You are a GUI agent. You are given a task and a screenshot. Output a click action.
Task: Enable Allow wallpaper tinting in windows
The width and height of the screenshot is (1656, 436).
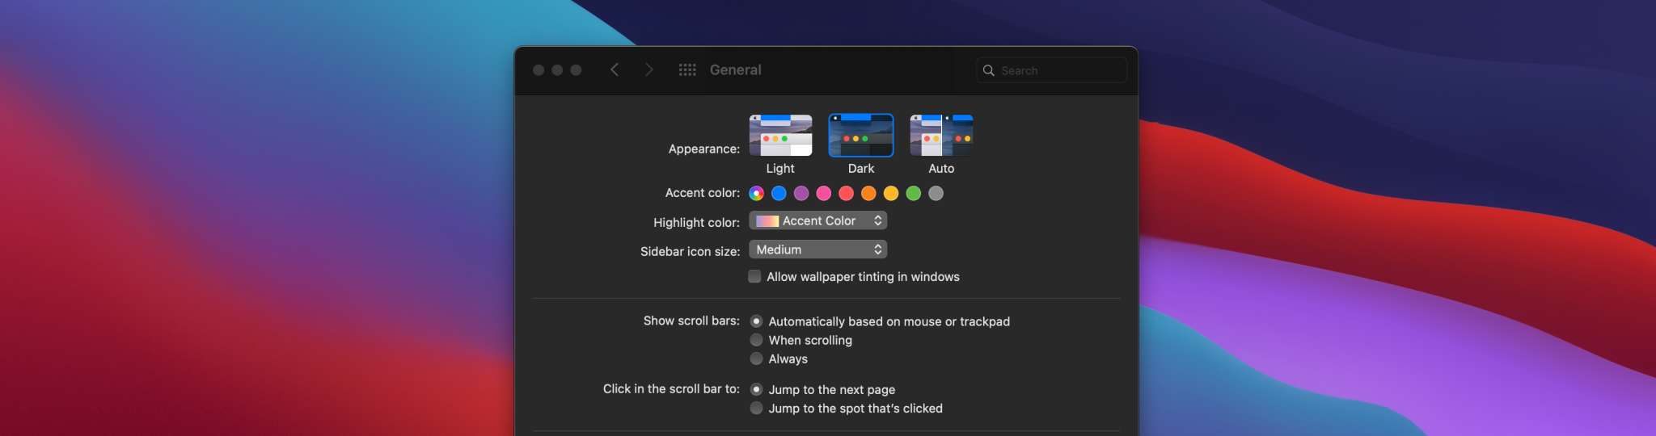pos(754,277)
